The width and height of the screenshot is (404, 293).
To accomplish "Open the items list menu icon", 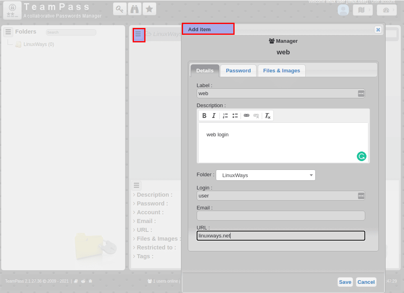I will click(x=139, y=35).
